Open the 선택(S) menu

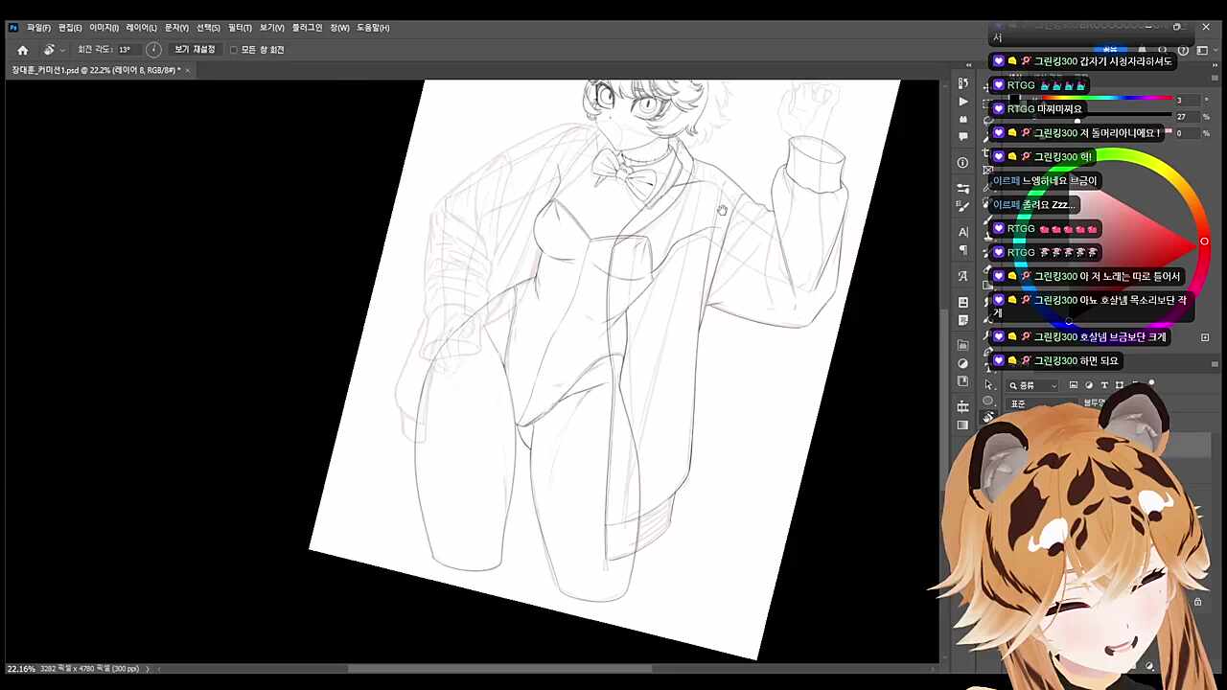208,28
